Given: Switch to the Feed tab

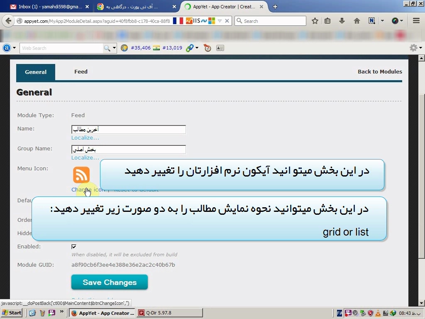Looking at the screenshot, I should pyautogui.click(x=81, y=71).
